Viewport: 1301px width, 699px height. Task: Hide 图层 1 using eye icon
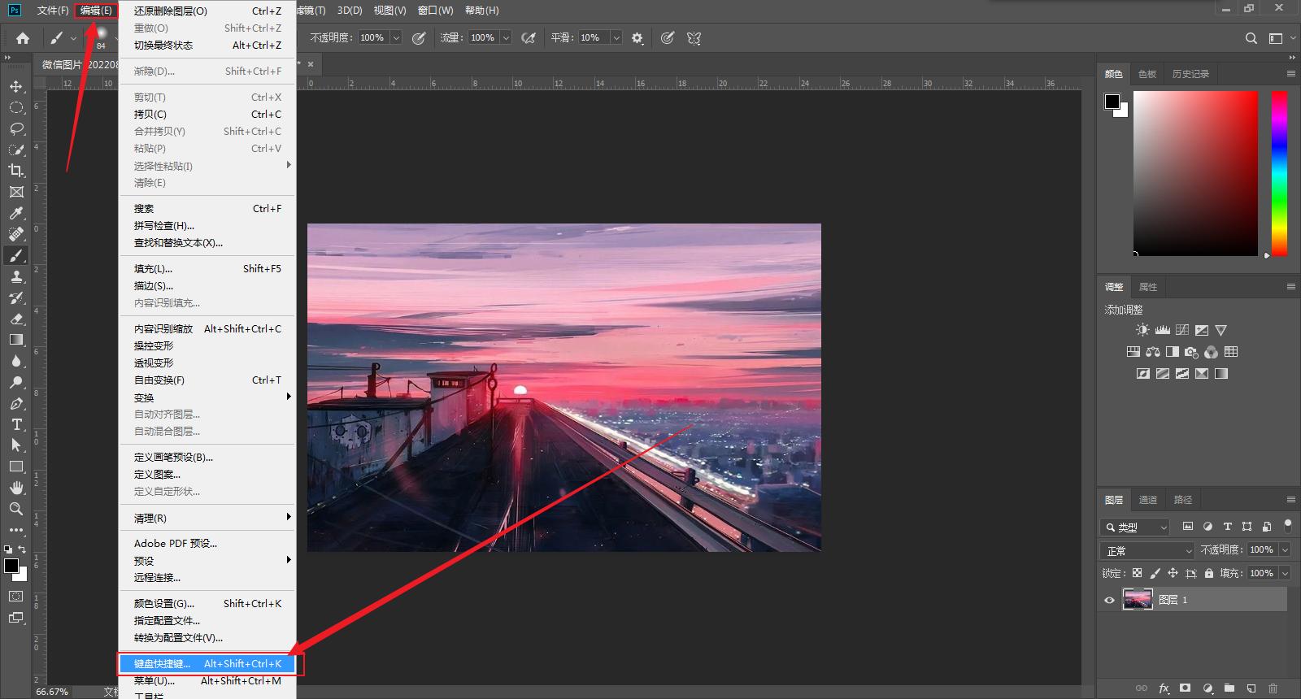tap(1109, 600)
